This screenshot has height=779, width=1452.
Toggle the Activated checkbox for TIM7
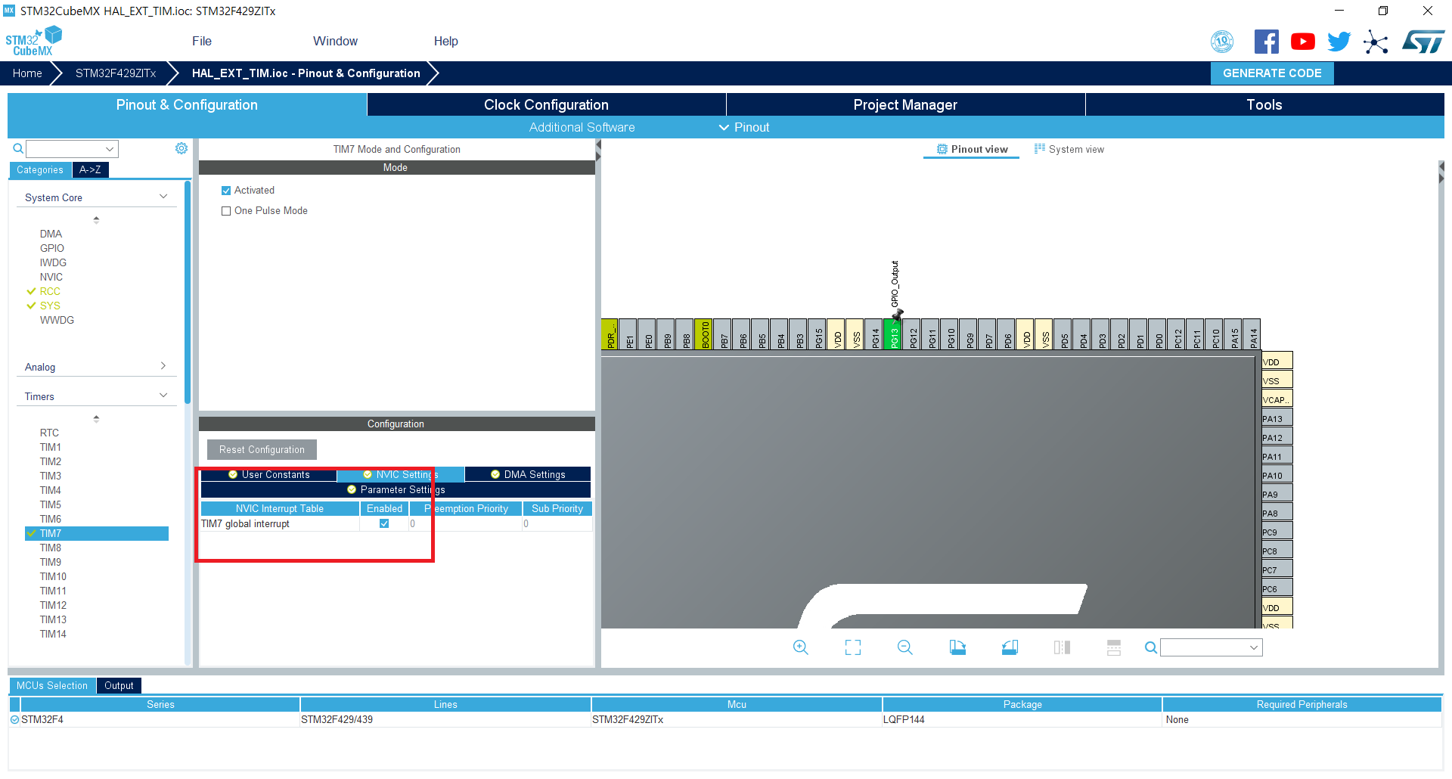tap(226, 191)
